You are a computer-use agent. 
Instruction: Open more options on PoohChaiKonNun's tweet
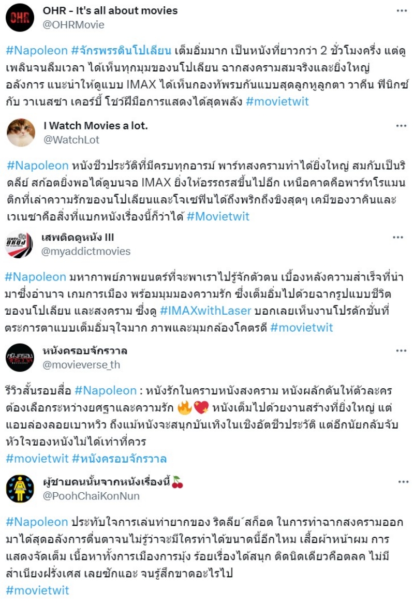tap(403, 482)
